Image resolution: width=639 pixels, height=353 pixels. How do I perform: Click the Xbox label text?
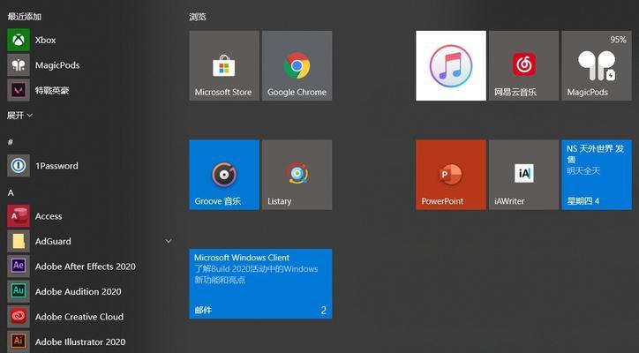click(x=45, y=40)
